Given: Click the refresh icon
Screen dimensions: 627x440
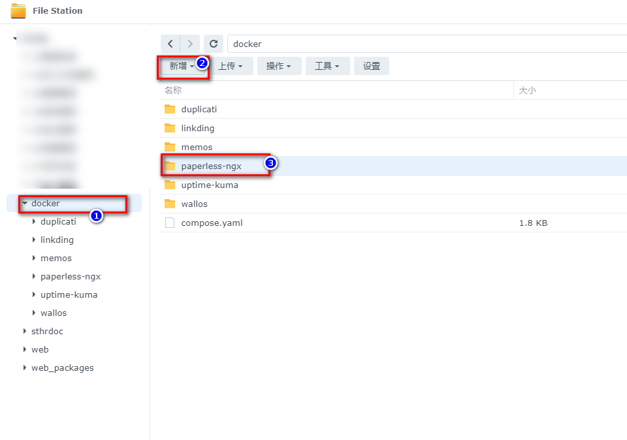Looking at the screenshot, I should [214, 44].
